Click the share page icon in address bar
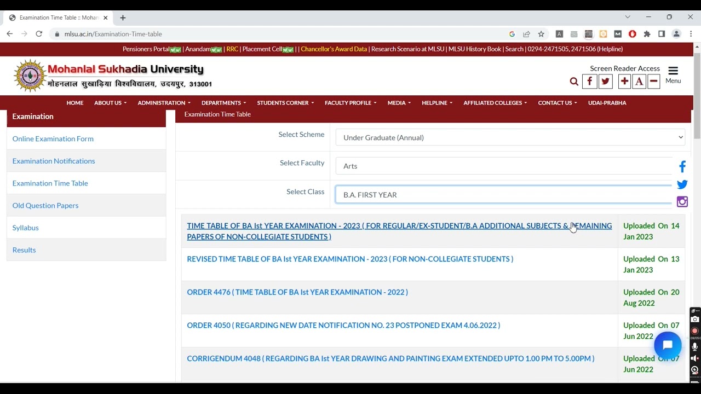Screen dimensions: 701x394 click(526, 34)
